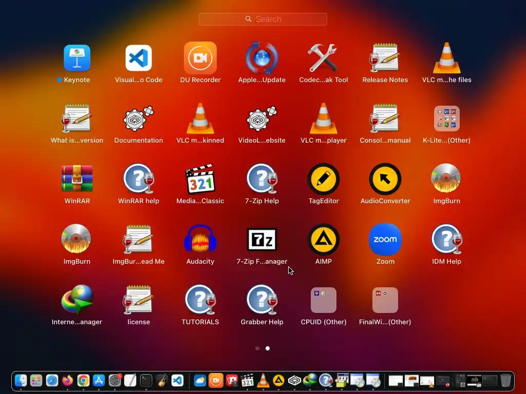Open the Consol...manual document
The width and height of the screenshot is (526, 394).
point(385,119)
